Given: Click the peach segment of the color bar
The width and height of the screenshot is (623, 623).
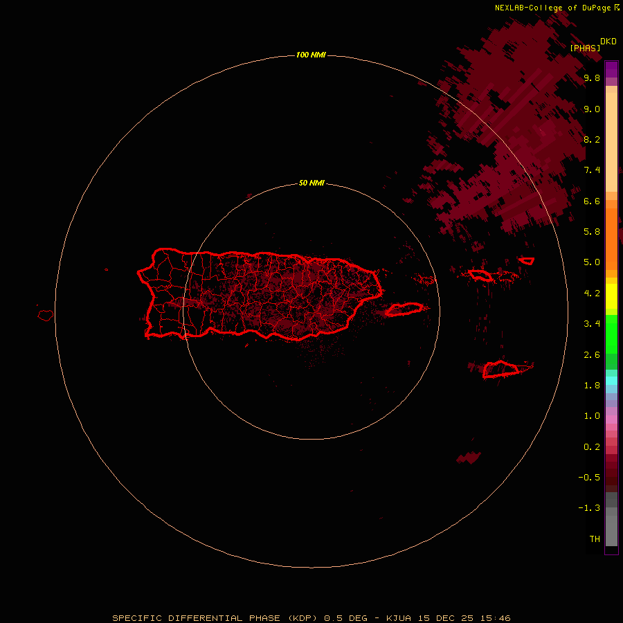Looking at the screenshot, I should [611, 142].
